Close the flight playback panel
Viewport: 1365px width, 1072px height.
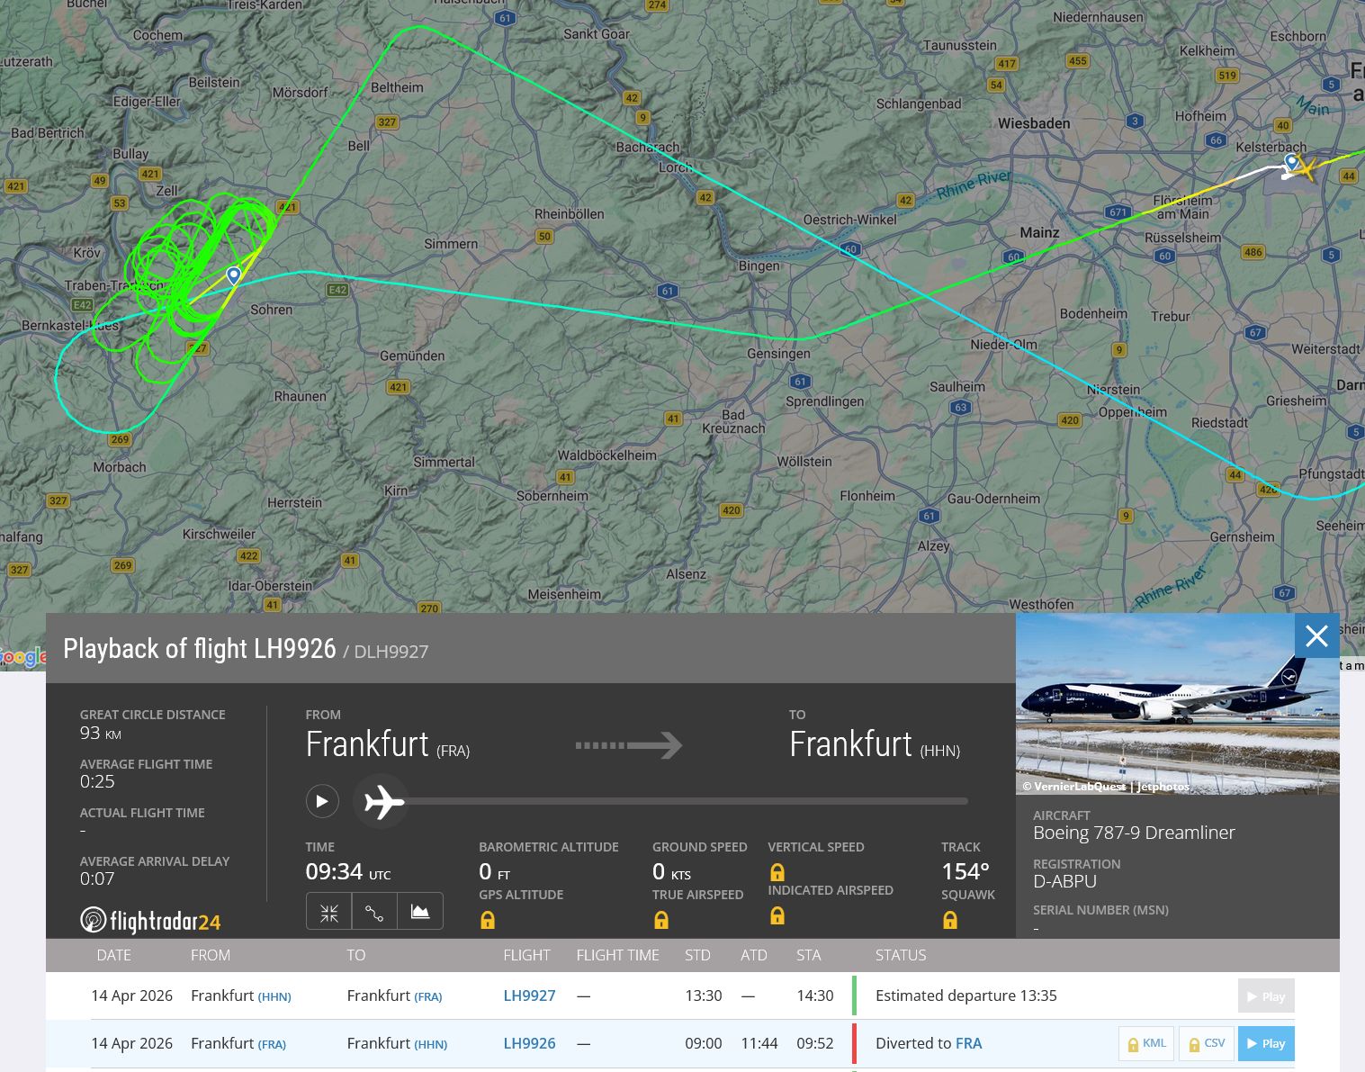1316,636
